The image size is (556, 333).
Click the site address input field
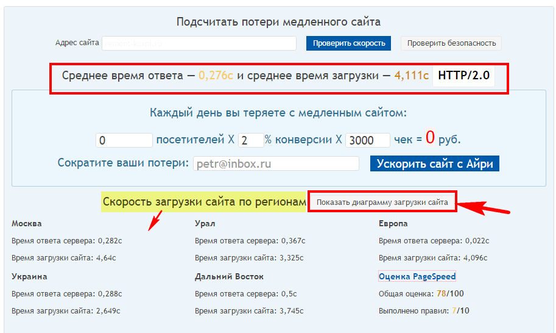tap(199, 43)
